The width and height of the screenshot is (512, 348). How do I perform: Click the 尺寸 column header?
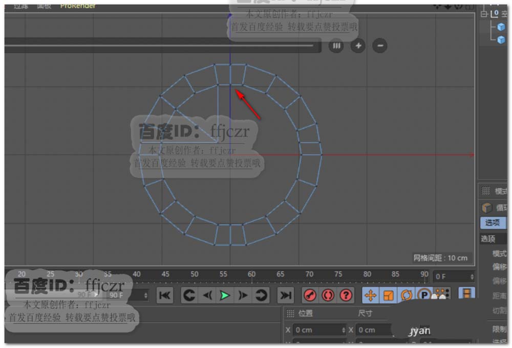coord(365,313)
